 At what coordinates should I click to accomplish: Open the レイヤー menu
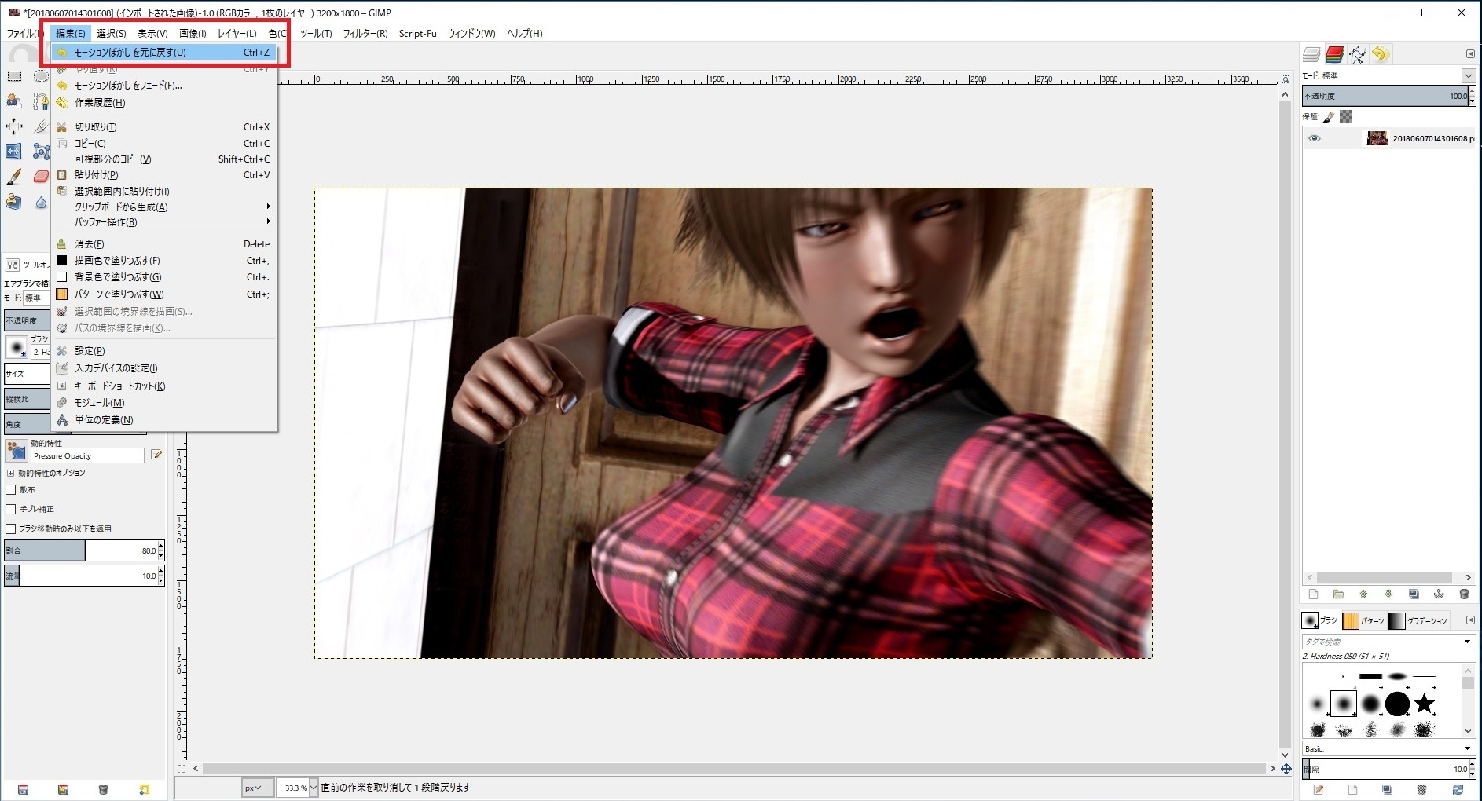pyautogui.click(x=237, y=34)
